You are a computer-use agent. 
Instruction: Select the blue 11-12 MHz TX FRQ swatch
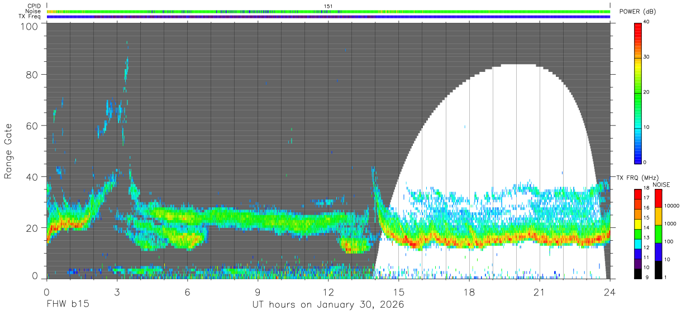(x=637, y=254)
